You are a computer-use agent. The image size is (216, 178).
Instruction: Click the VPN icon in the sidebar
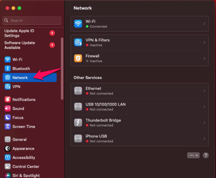tap(8, 87)
